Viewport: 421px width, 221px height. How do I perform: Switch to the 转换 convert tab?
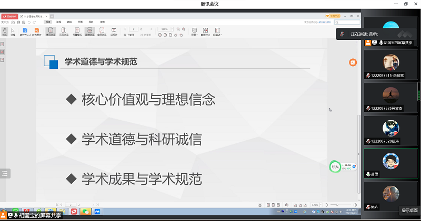click(69, 23)
